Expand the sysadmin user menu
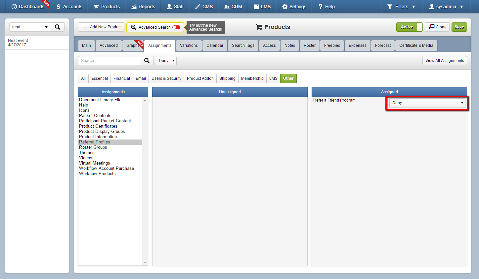The width and height of the screenshot is (479, 279). 446,7
